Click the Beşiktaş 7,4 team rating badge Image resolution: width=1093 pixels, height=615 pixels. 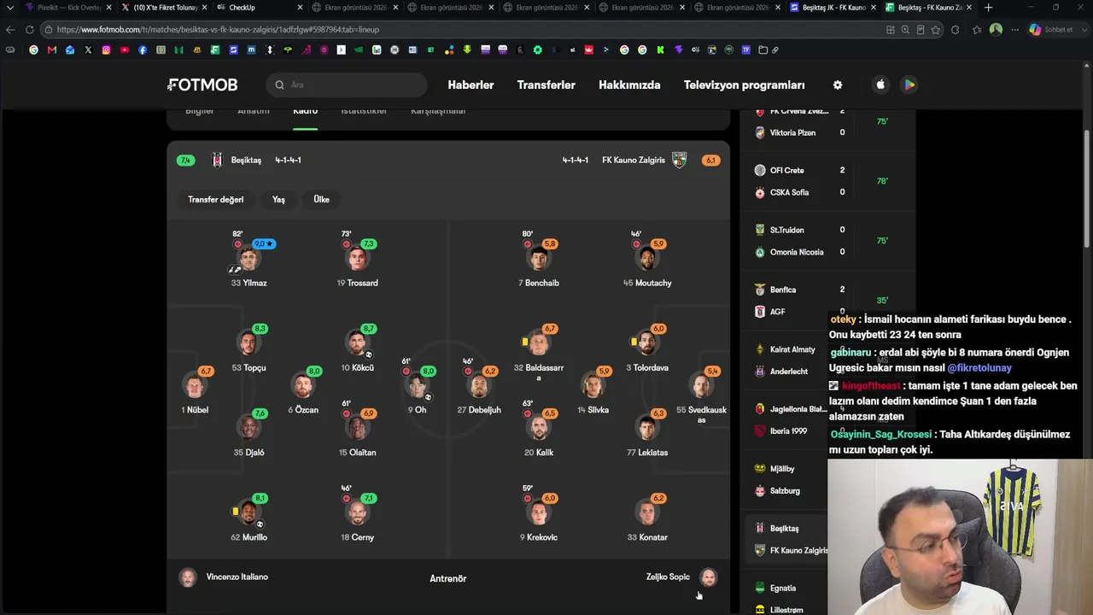(185, 161)
